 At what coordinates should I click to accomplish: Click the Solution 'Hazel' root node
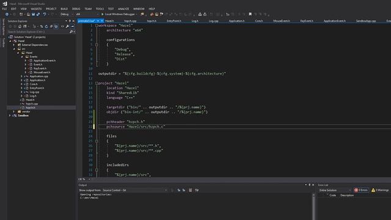(x=30, y=37)
